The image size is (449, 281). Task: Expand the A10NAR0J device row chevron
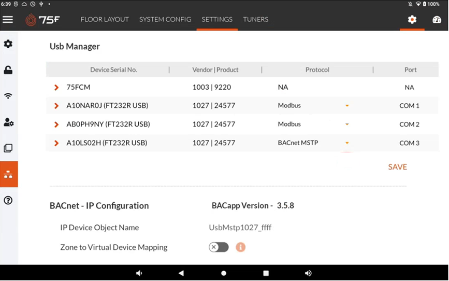pyautogui.click(x=56, y=106)
